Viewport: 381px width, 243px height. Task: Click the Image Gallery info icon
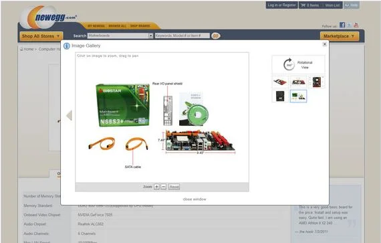coord(67,46)
